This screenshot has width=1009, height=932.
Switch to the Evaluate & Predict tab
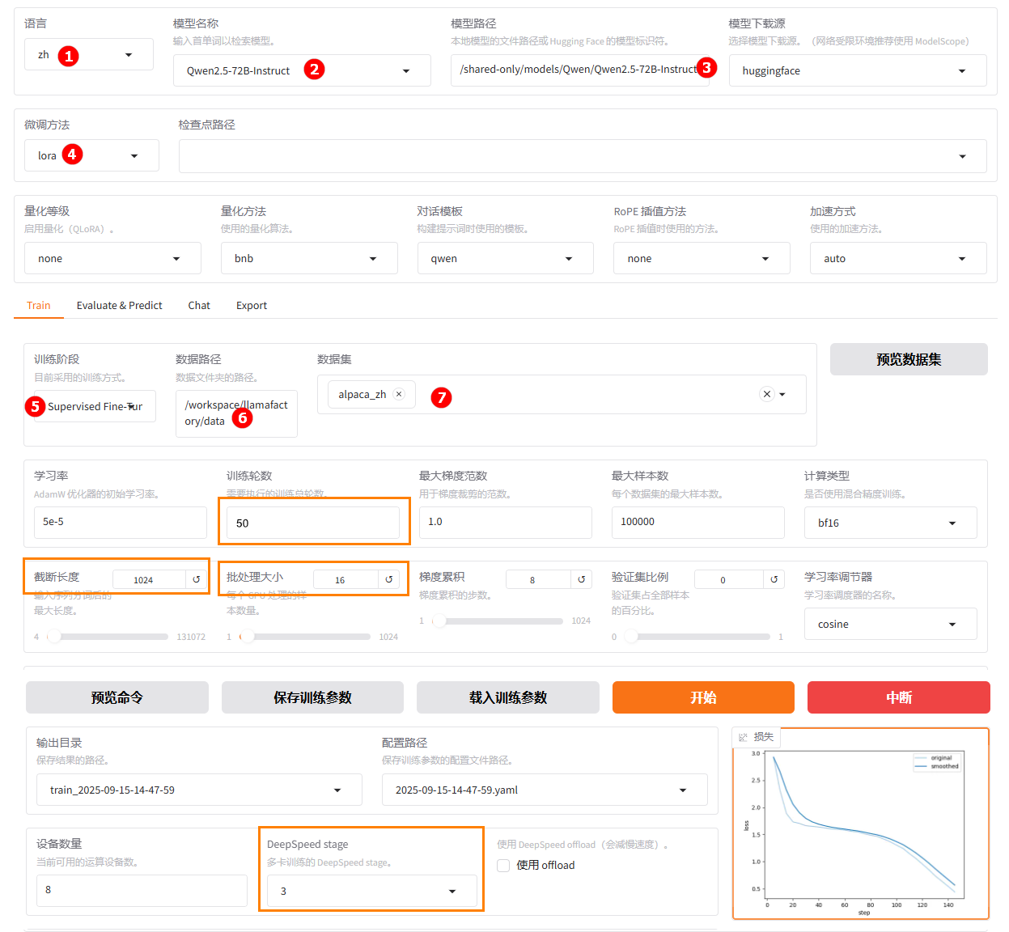point(119,305)
